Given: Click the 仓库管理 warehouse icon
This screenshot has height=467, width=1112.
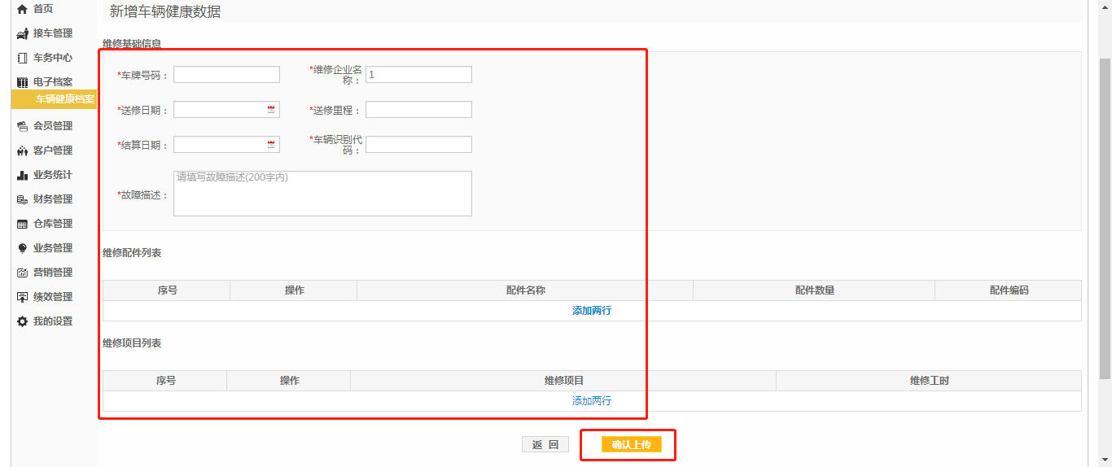Looking at the screenshot, I should 22,224.
